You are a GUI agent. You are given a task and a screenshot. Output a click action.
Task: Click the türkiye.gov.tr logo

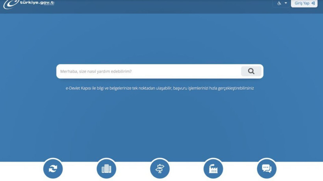(x=29, y=4)
